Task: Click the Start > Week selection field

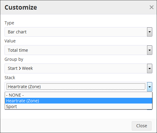Action: pos(76,68)
